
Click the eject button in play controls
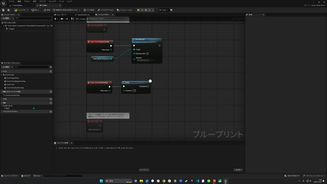click(149, 10)
